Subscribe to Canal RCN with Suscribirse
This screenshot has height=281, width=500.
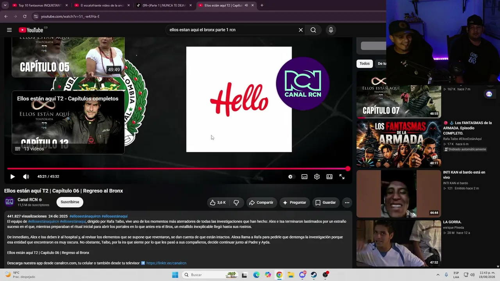click(x=70, y=202)
